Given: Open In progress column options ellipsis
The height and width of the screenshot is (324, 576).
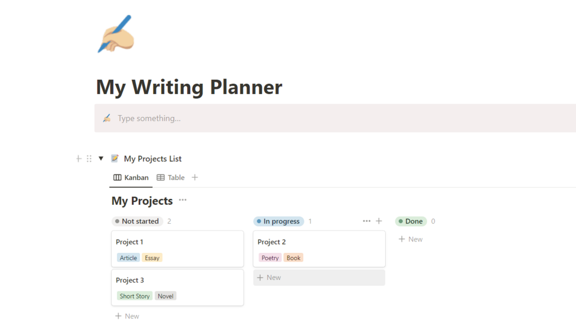Looking at the screenshot, I should [x=367, y=221].
